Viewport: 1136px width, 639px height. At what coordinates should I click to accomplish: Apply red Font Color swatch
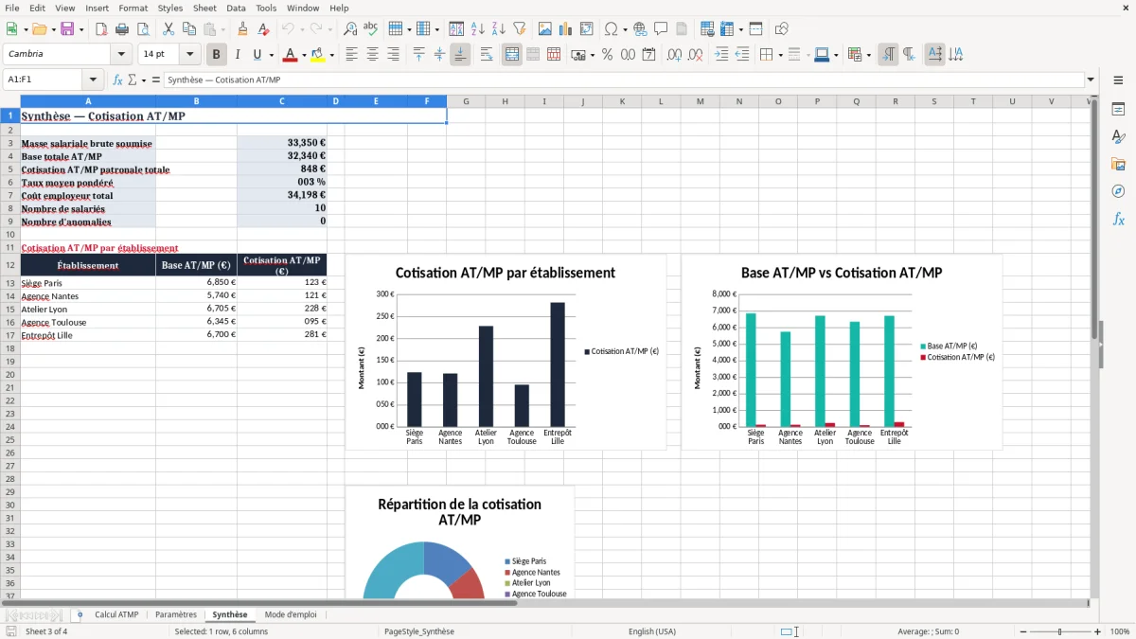click(x=290, y=55)
